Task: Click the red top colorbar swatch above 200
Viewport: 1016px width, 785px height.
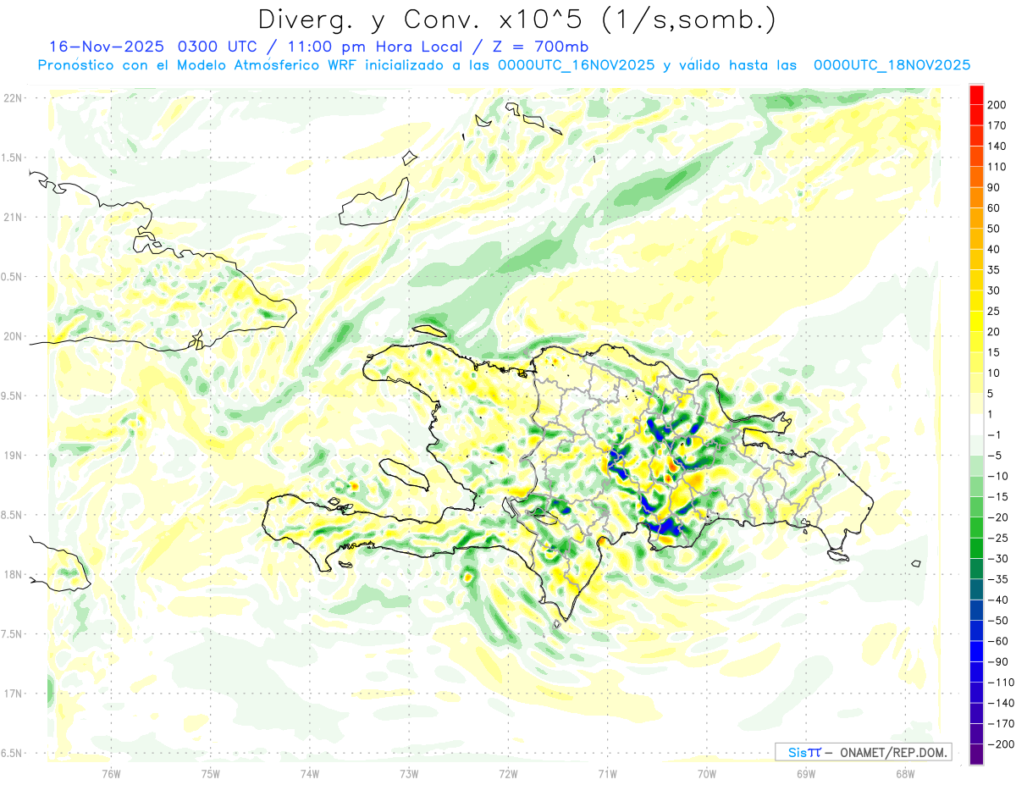Action: tap(977, 94)
